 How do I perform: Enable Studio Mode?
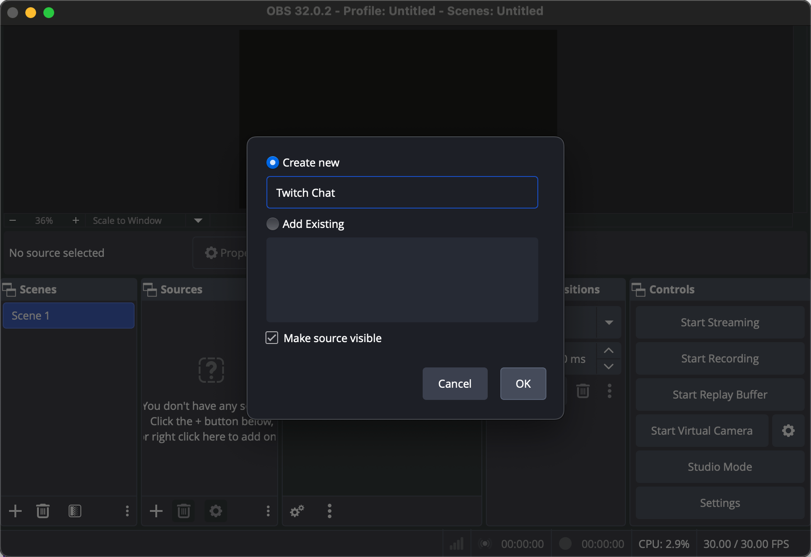pos(719,467)
